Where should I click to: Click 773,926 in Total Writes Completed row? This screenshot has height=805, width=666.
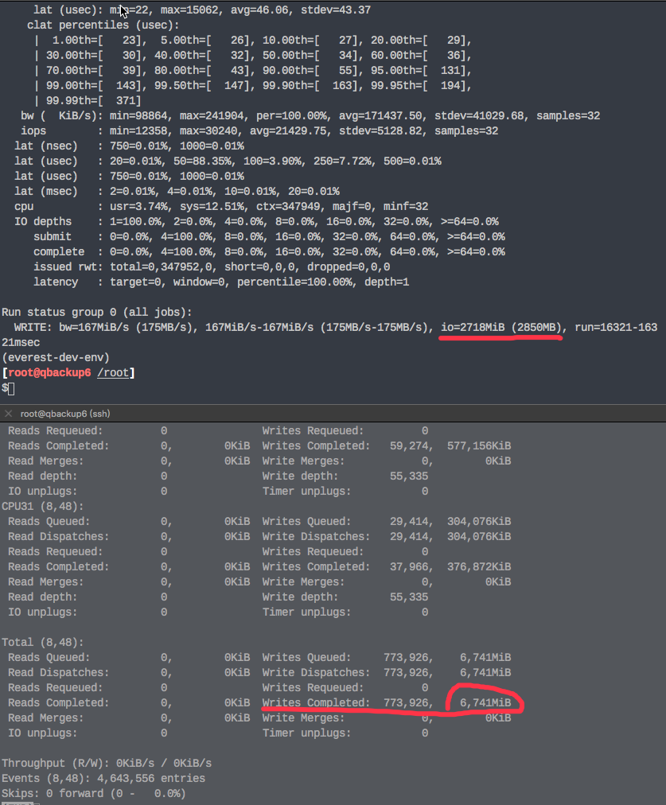[x=408, y=703]
